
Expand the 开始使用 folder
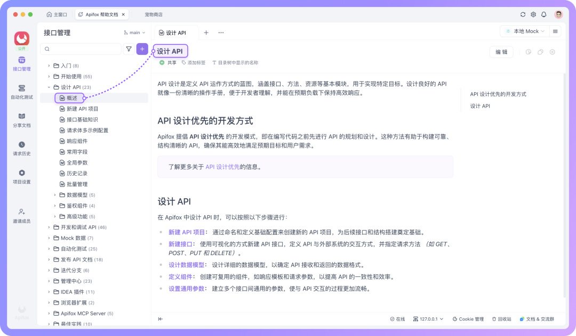pyautogui.click(x=49, y=76)
